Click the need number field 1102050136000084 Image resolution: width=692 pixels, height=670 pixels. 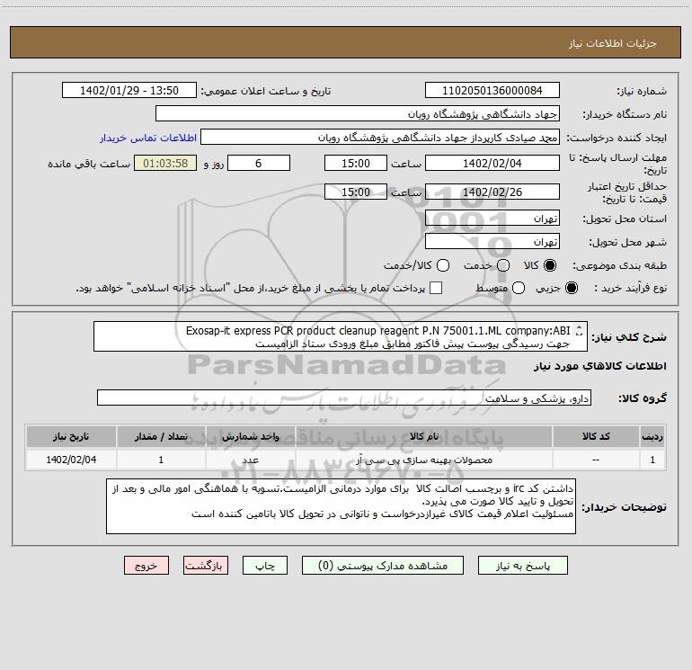pos(492,91)
